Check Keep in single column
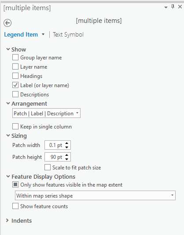184x235 pixels. pyautogui.click(x=15, y=126)
